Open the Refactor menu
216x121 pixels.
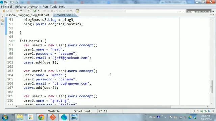click(21, 7)
